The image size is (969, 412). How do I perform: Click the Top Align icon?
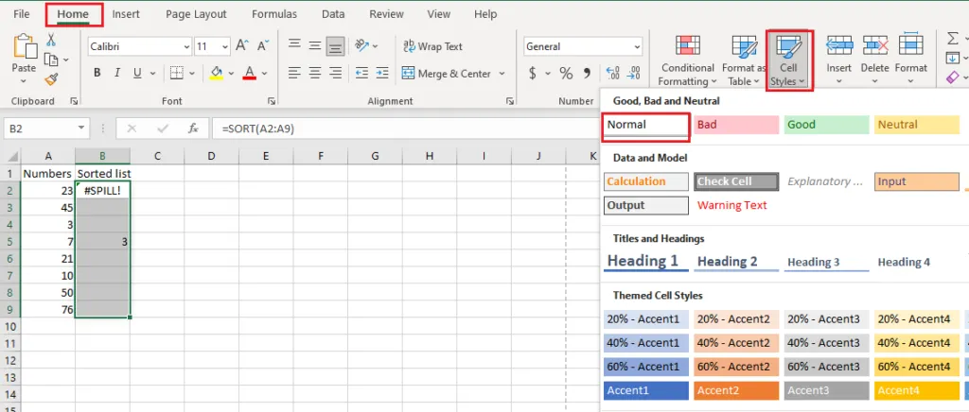pos(295,45)
